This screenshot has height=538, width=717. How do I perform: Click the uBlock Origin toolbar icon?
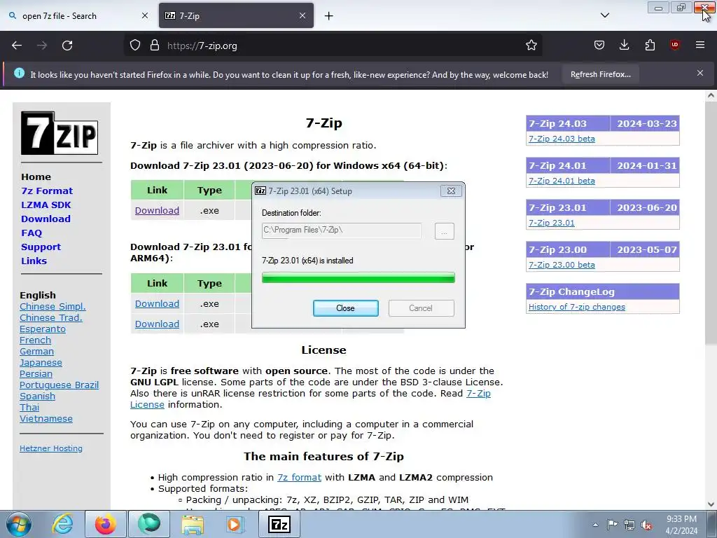click(674, 45)
